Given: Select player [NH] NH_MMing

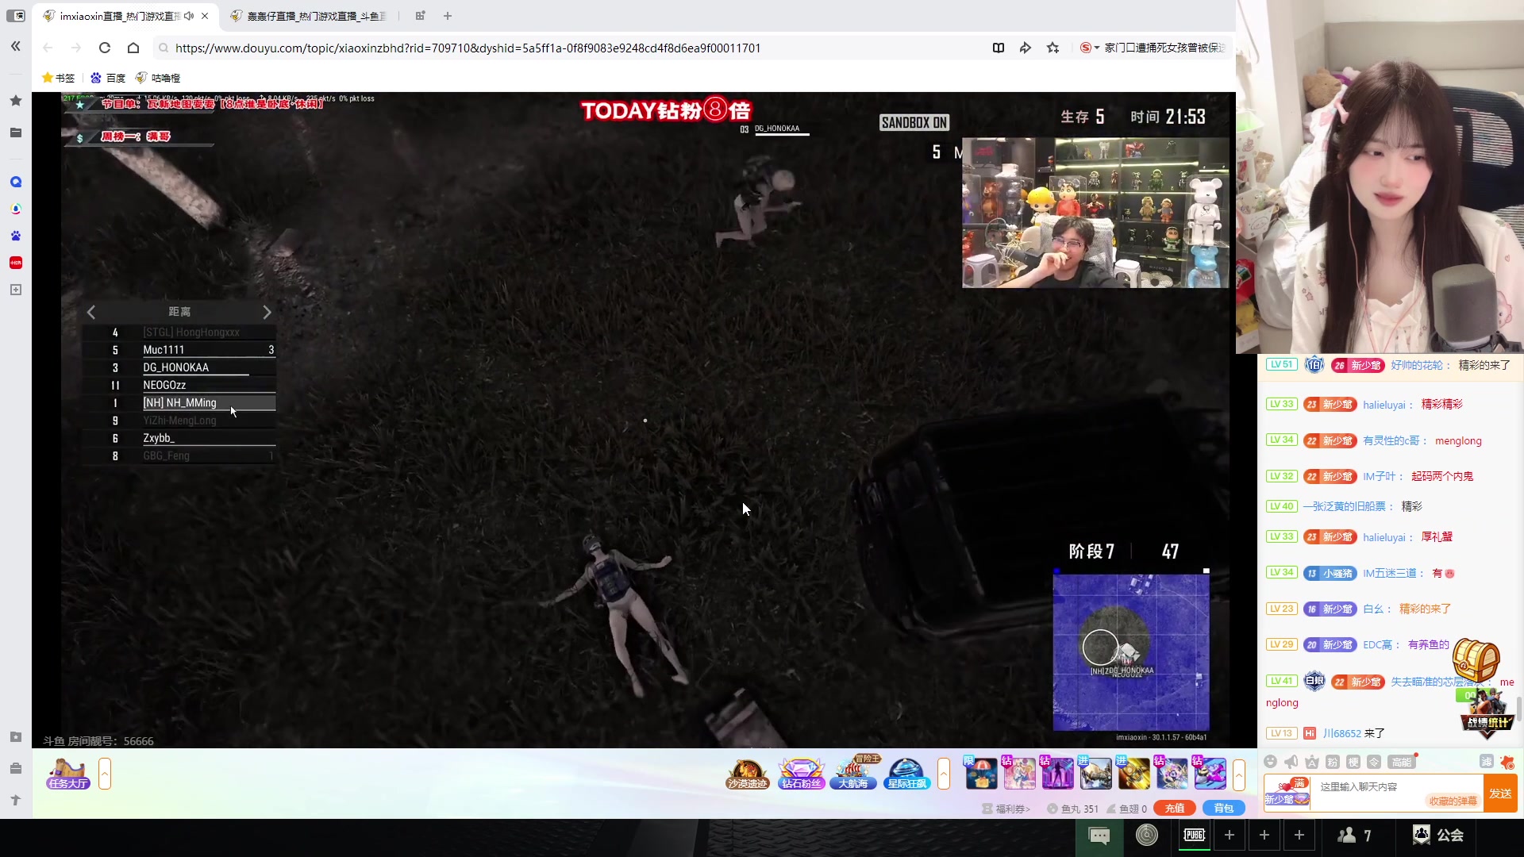Looking at the screenshot, I should [x=179, y=403].
